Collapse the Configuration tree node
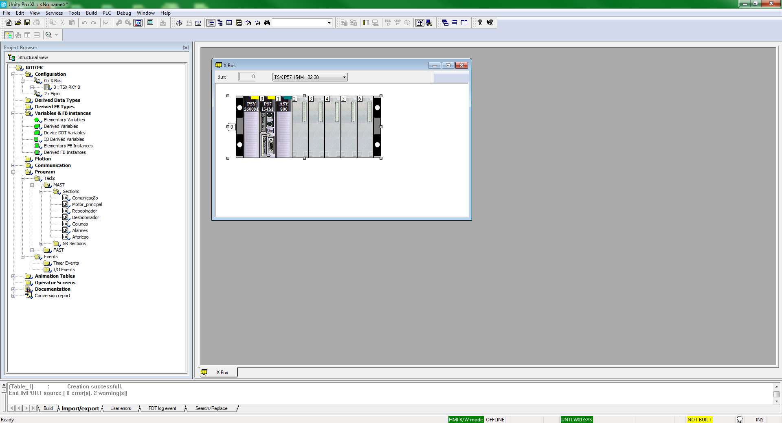Screen dimensions: 782x423 pos(13,75)
